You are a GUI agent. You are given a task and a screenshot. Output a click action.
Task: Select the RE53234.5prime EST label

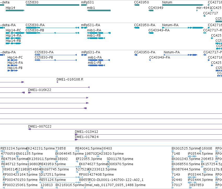point(14,148)
